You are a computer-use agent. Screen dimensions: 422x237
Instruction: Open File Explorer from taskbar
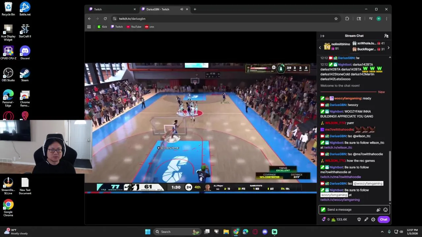[x=226, y=232]
